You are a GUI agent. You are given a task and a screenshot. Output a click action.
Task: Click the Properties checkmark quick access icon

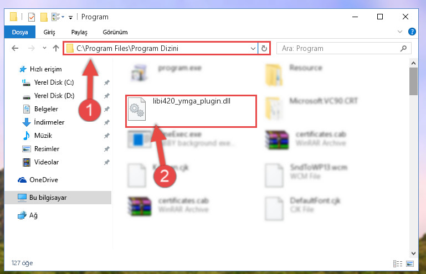(32, 17)
